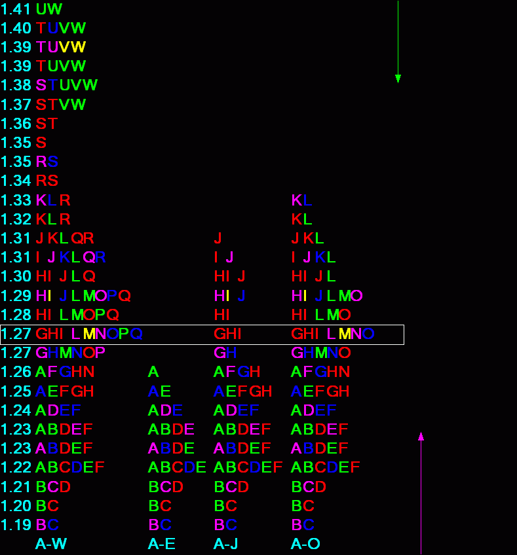Select the GHMNOP letters beside the 1.27 price
The width and height of the screenshot is (517, 555).
pyautogui.click(x=71, y=353)
